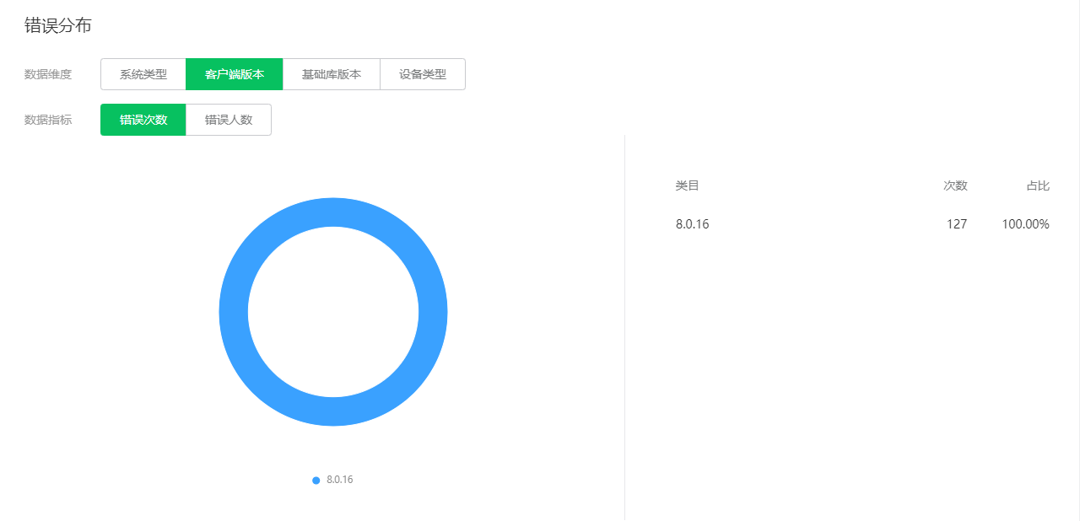Click the 错误分布 section title
This screenshot has height=521, width=1080.
(x=58, y=26)
